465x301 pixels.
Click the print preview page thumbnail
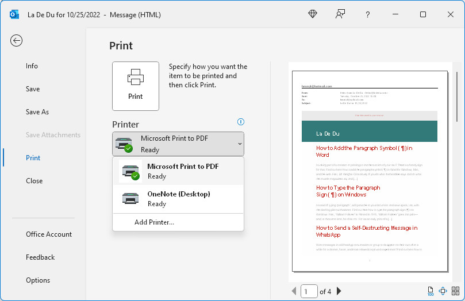pos(370,171)
